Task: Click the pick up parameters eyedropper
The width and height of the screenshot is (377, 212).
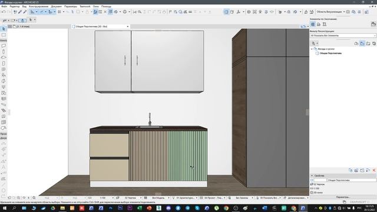Action: point(20,12)
